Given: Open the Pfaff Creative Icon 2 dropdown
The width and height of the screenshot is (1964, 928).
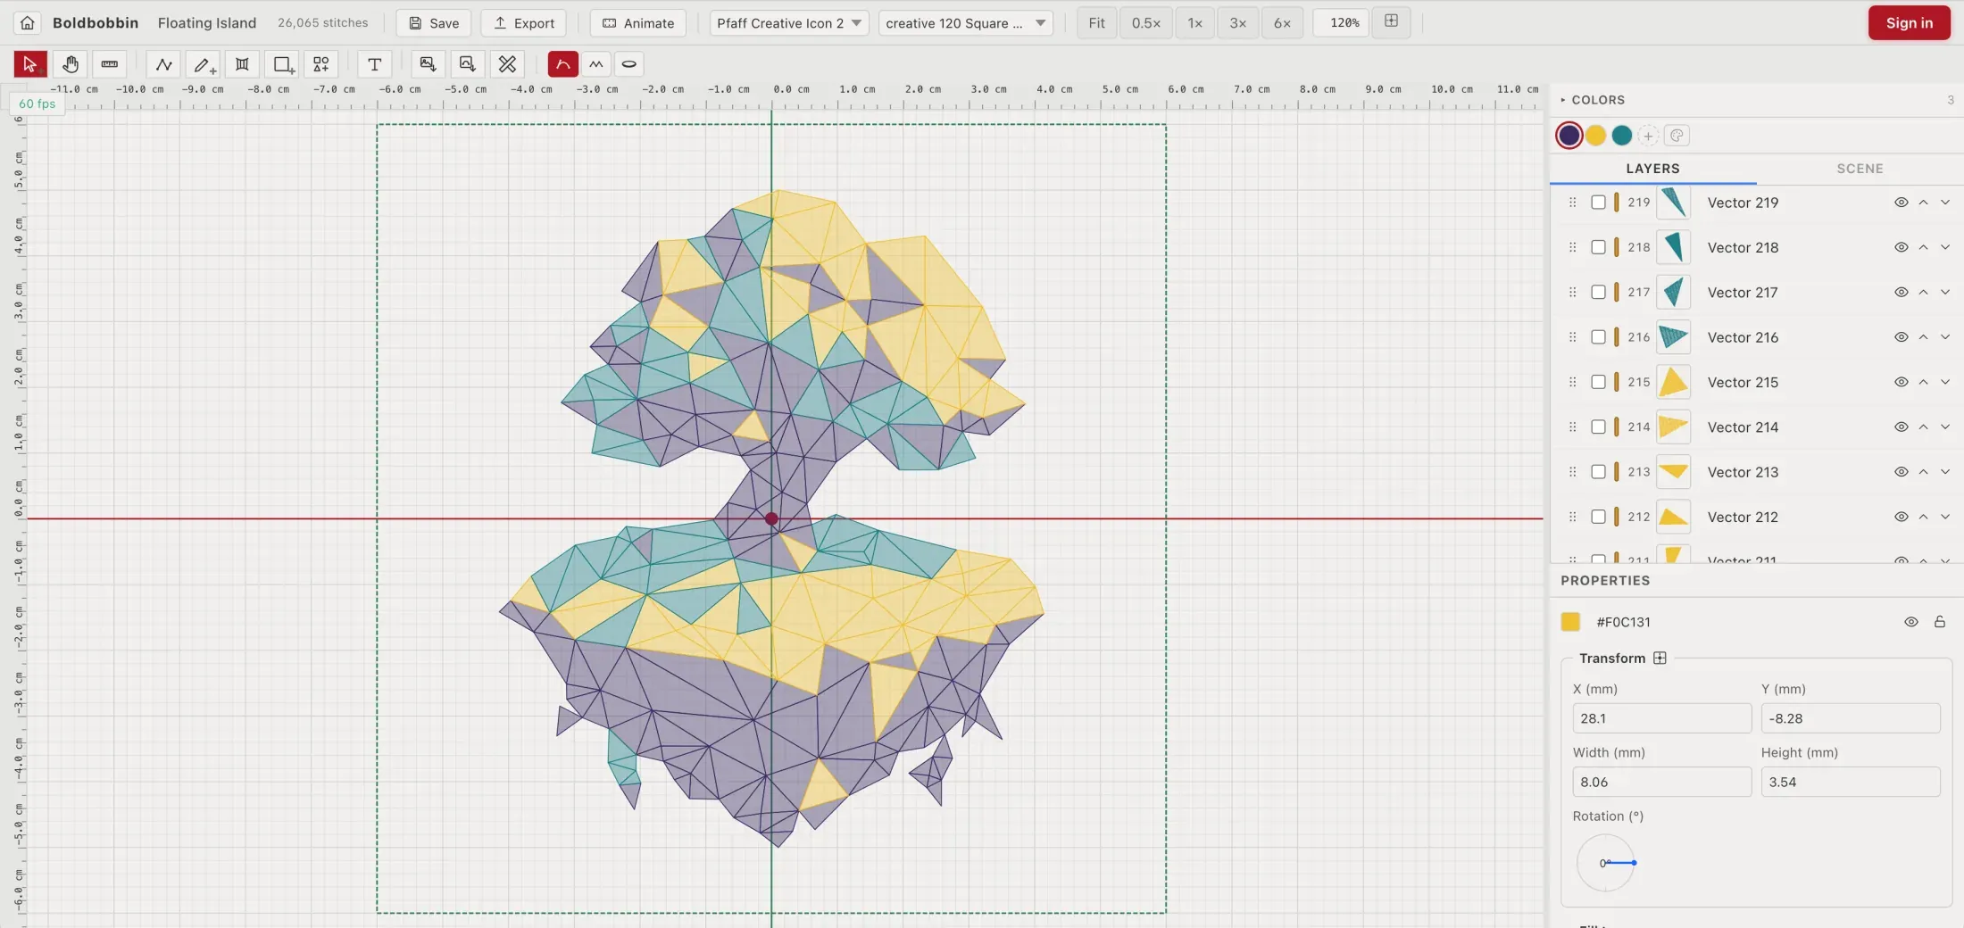Looking at the screenshot, I should (789, 23).
